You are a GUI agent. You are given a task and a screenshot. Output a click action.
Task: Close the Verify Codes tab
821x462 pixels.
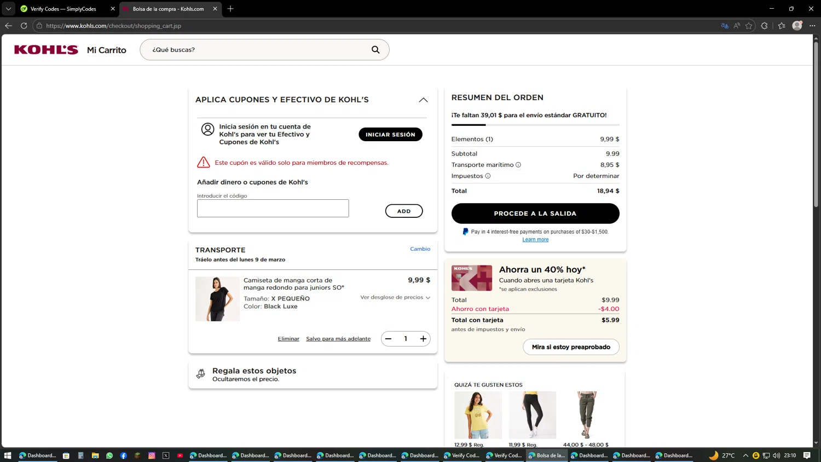113,9
